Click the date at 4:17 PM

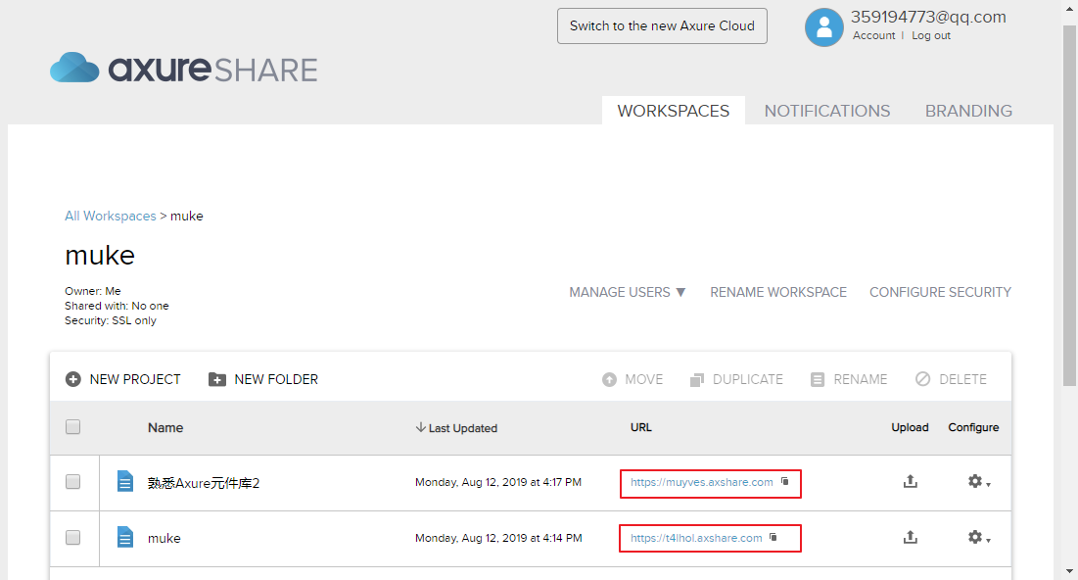click(497, 482)
